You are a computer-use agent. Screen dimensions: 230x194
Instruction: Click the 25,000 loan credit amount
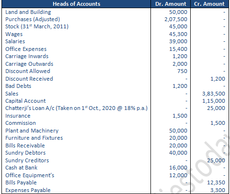coord(216,108)
